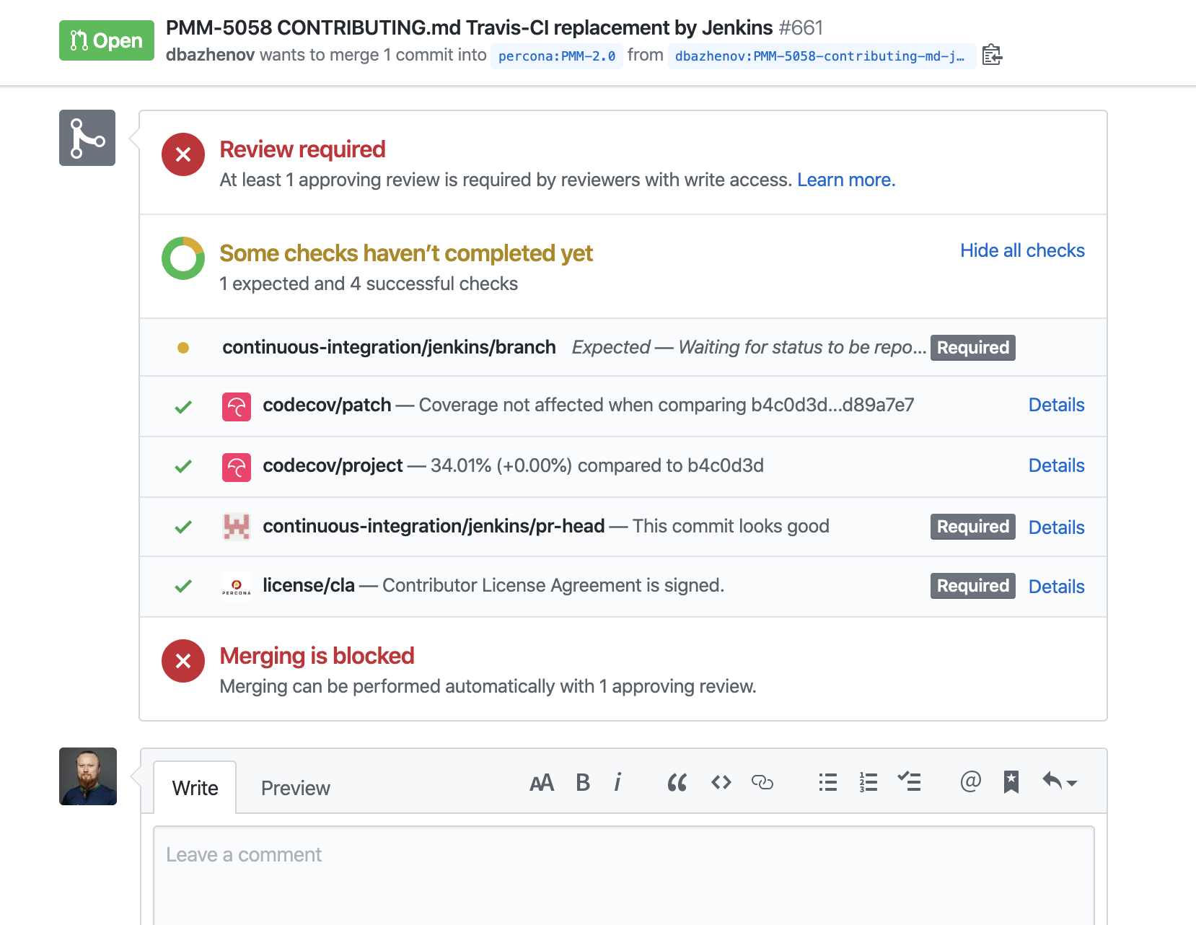Image resolution: width=1196 pixels, height=925 pixels.
Task: Add a task list checkbox item
Action: tap(909, 781)
